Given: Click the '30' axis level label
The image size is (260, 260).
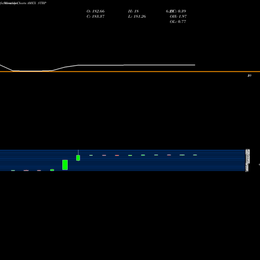Looking at the screenshot, I should [249, 75].
